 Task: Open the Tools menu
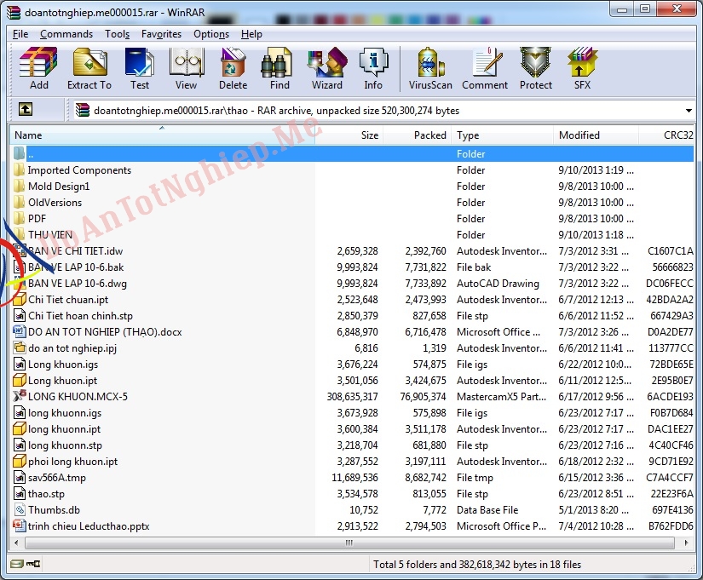117,34
